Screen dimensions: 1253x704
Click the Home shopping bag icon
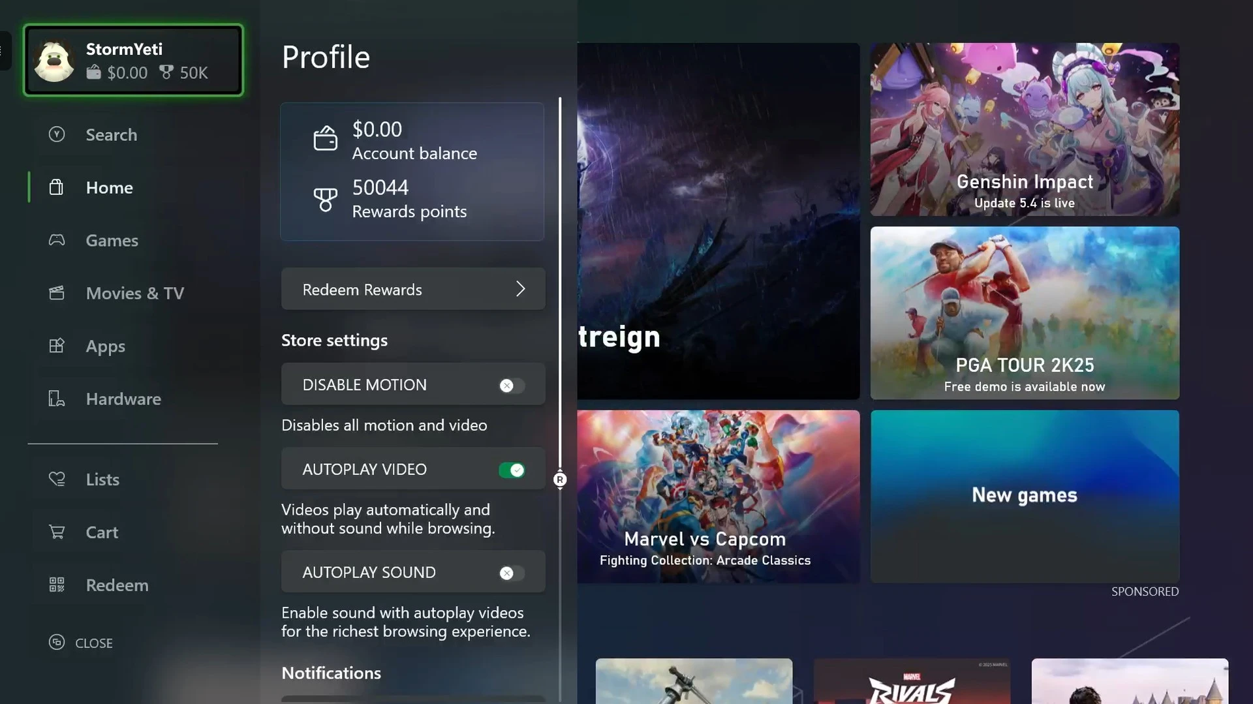pyautogui.click(x=57, y=187)
